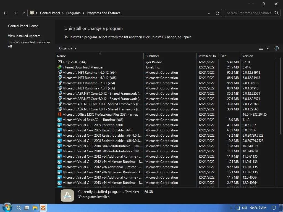Click the Visual C++ 2010 x64 Redistributable icon
283x212 pixels.
coord(60,146)
